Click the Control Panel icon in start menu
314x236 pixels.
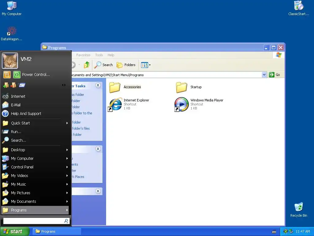[x=6, y=167]
